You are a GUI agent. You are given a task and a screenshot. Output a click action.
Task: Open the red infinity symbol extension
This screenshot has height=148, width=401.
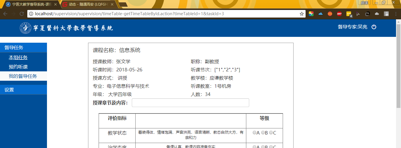[330, 14]
